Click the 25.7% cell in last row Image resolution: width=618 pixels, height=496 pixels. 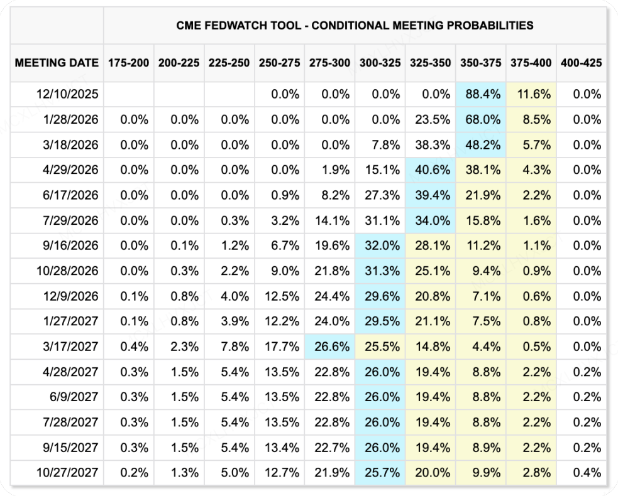pyautogui.click(x=380, y=472)
